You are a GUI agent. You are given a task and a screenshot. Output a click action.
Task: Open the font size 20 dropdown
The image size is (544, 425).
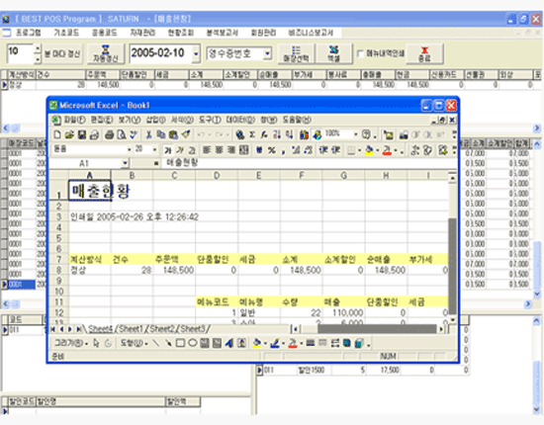[x=154, y=150]
